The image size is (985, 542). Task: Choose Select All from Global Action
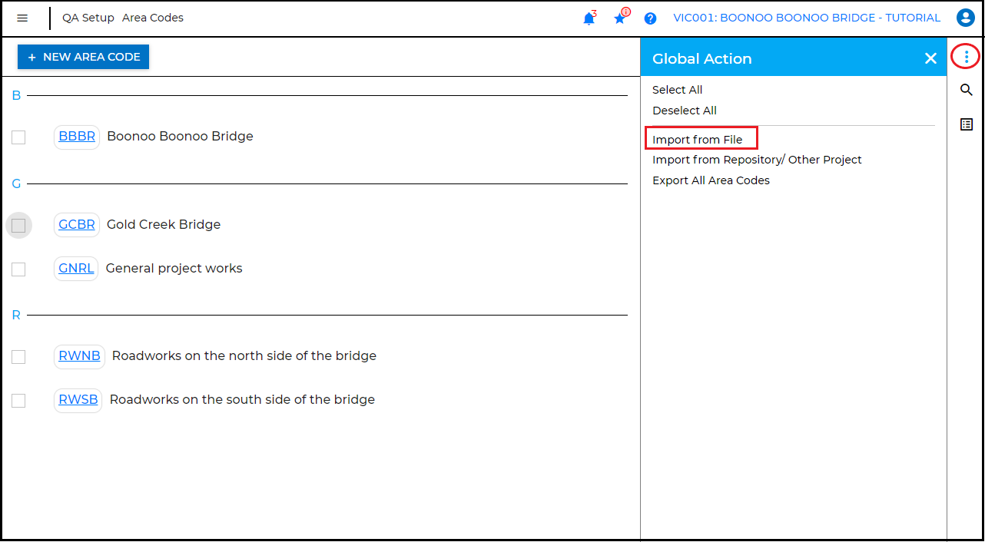tap(677, 90)
